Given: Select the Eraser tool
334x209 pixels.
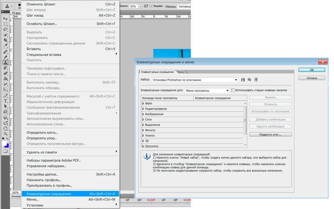Looking at the screenshot, I should 5,73.
